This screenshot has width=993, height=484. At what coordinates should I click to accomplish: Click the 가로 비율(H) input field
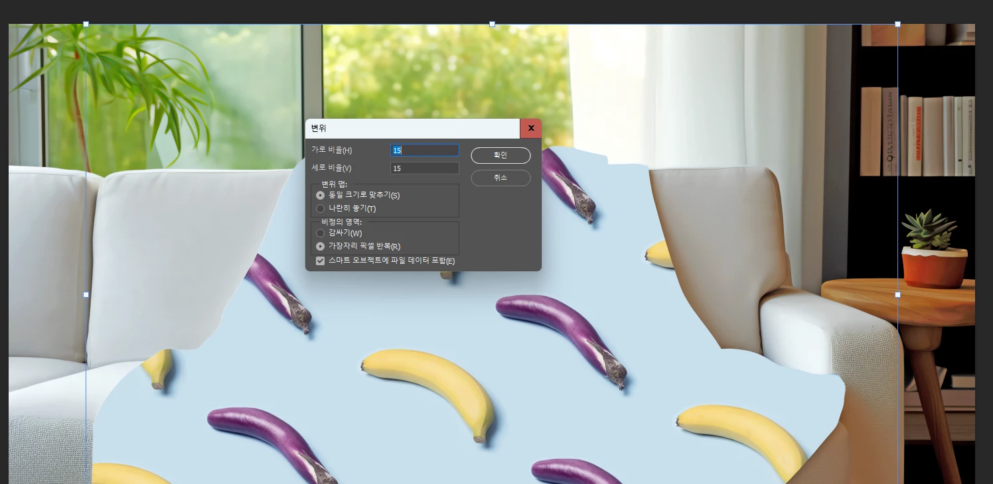[425, 151]
